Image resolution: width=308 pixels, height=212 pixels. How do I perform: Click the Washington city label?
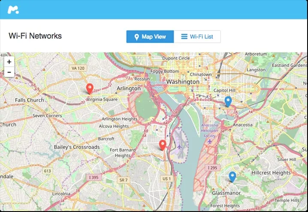point(183,82)
